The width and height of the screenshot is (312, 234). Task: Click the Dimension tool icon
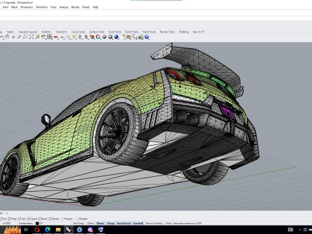point(135,37)
